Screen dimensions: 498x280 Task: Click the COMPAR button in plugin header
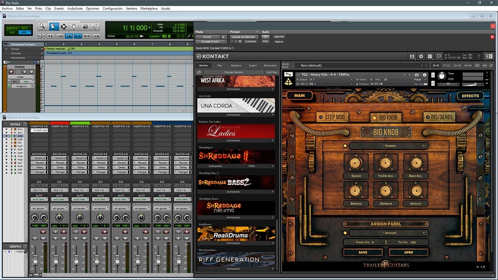pyautogui.click(x=250, y=41)
